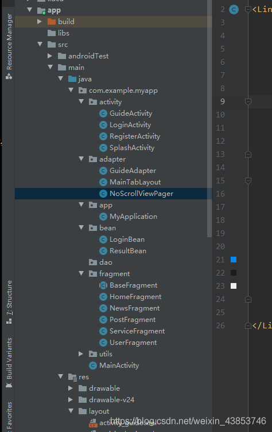Click the ResultBean class icon

pos(103,251)
